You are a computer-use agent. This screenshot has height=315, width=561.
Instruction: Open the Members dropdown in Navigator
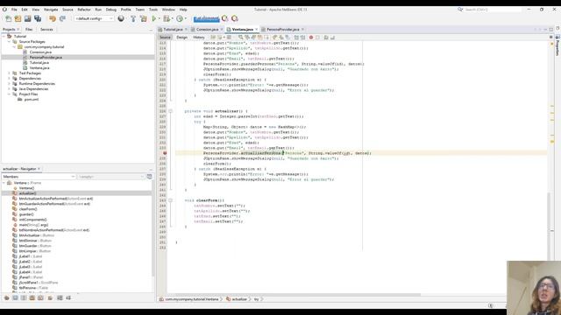click(39, 177)
